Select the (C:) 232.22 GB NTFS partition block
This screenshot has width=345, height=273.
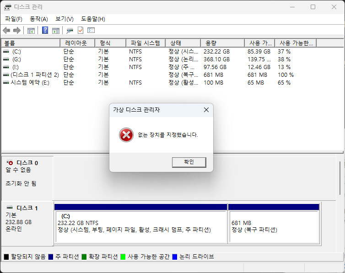pyautogui.click(x=141, y=224)
